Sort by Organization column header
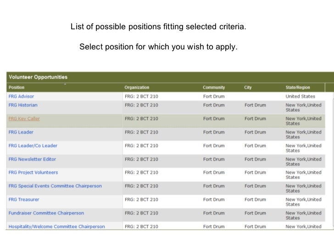 (x=137, y=87)
